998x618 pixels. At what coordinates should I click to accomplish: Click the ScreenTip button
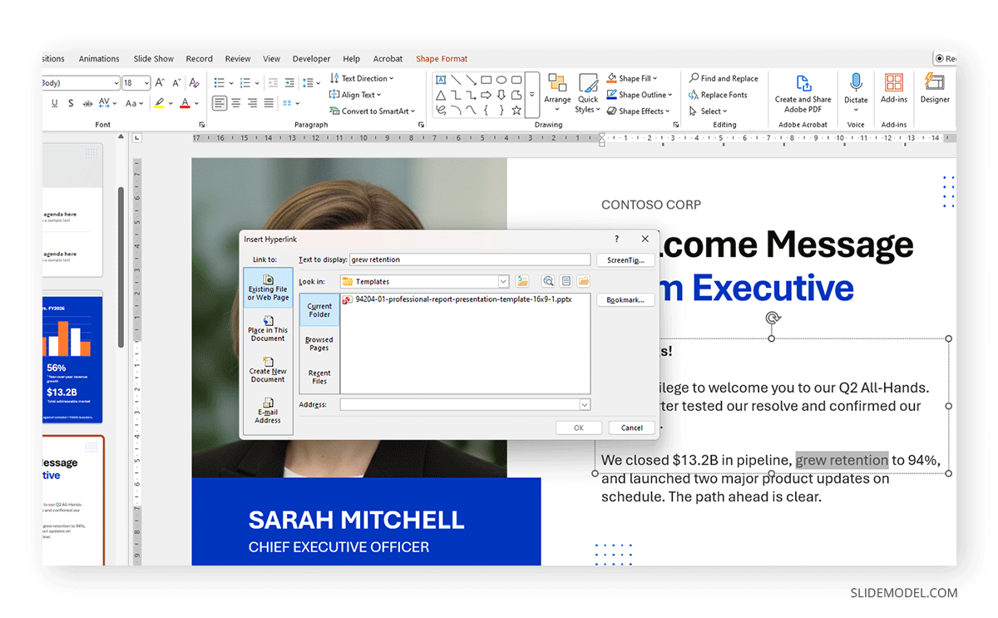(625, 260)
